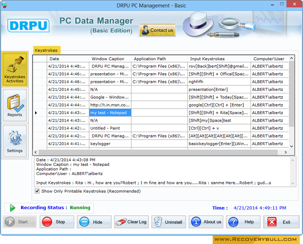303x244 pixels.
Task: Select the 'basickeylogger[Enter][LWin...' cell
Action: tap(219, 144)
